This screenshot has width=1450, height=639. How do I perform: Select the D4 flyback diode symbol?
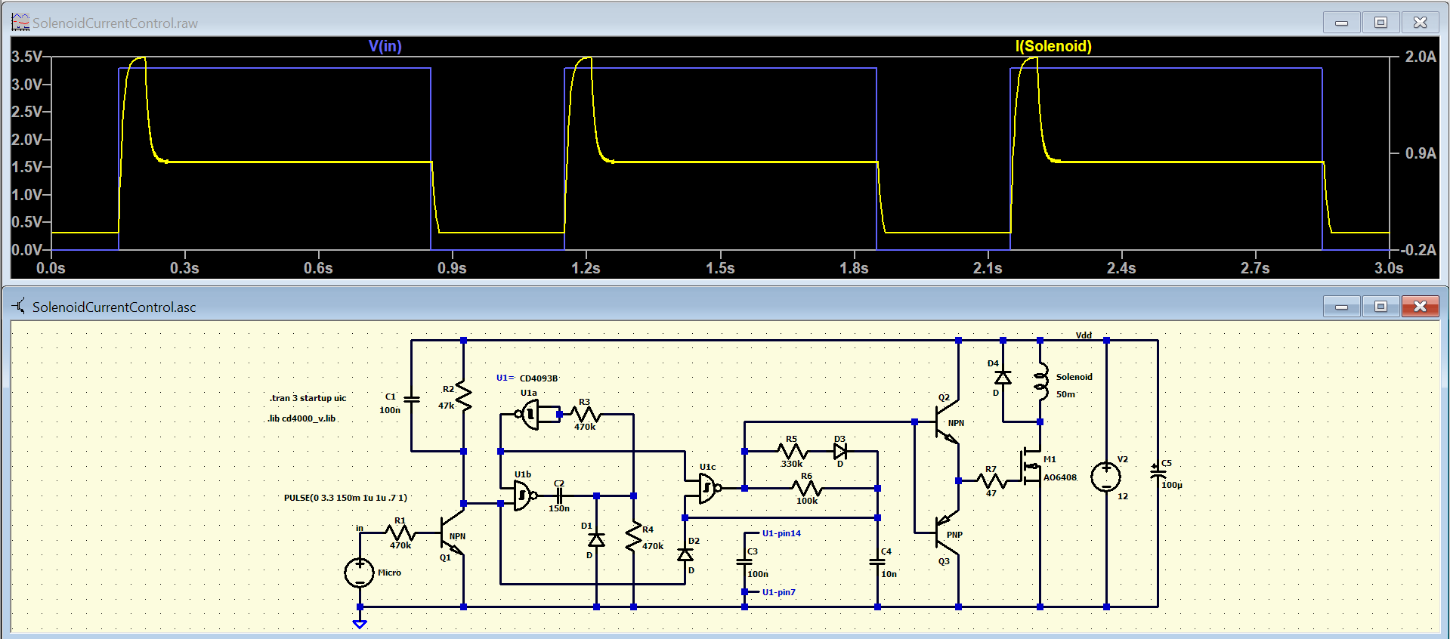(1003, 378)
